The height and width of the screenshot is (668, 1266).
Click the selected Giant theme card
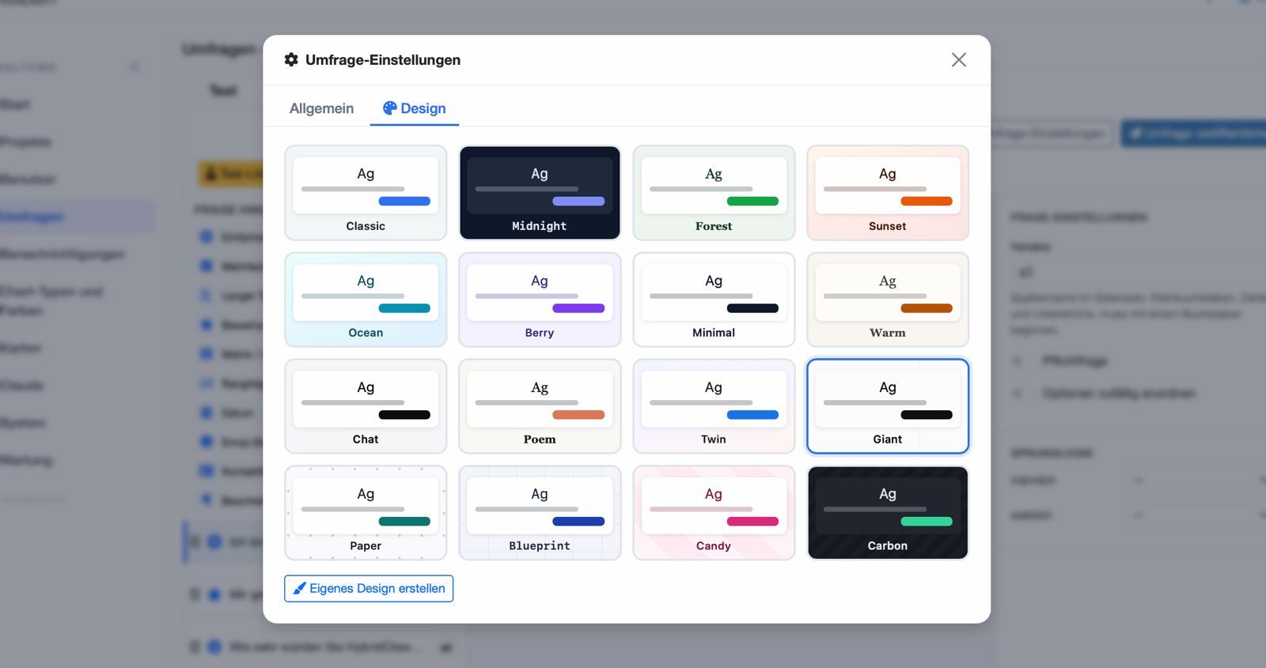[x=888, y=406]
